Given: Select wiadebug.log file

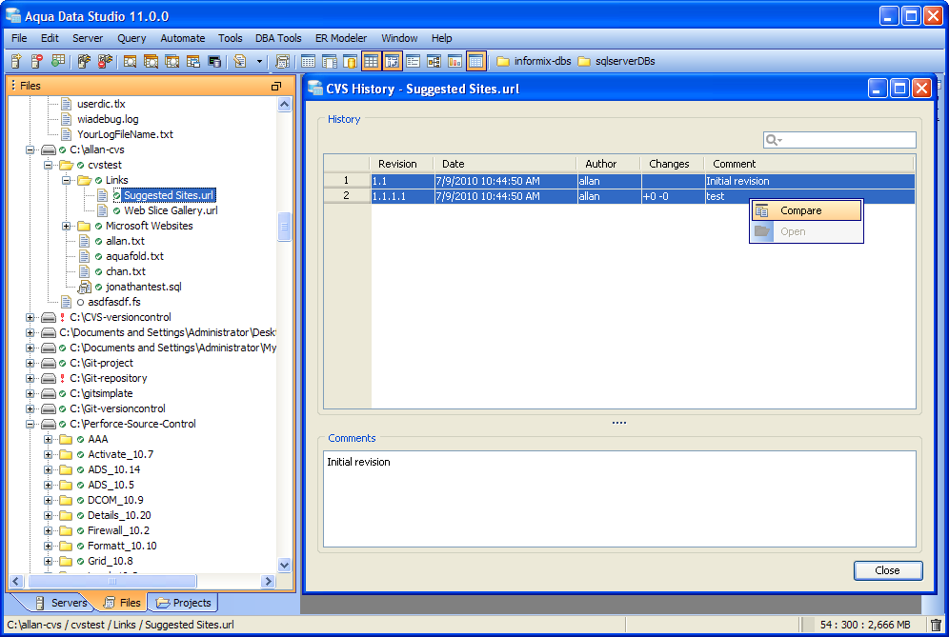Looking at the screenshot, I should [108, 119].
